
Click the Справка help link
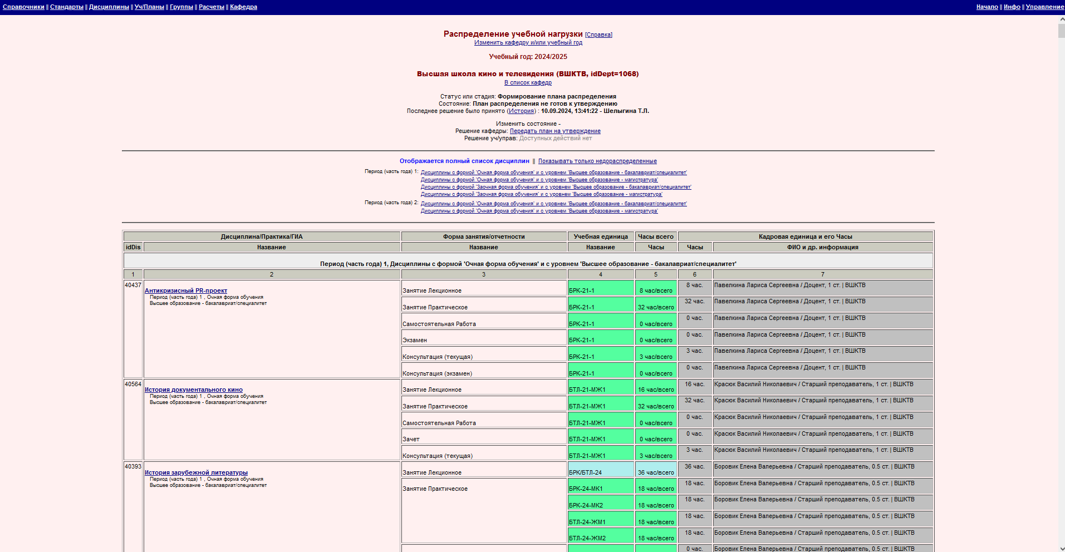[598, 35]
